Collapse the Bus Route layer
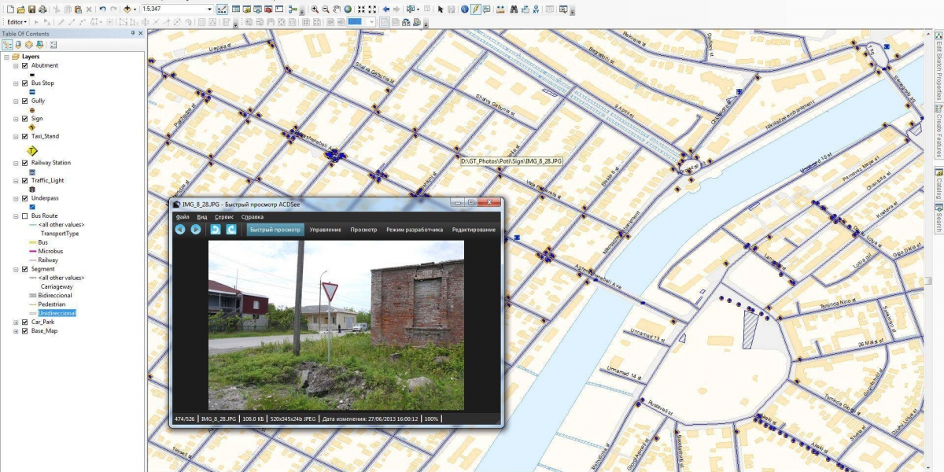 click(16, 216)
